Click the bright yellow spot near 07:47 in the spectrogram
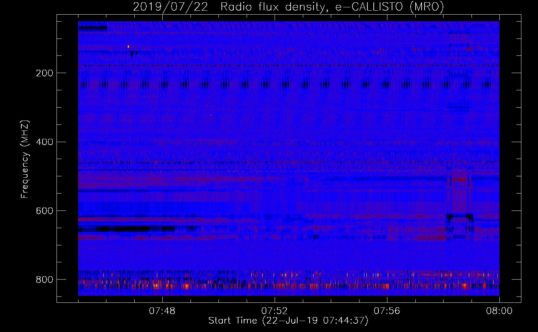Screen dimensions: 538x332 coord(128,46)
